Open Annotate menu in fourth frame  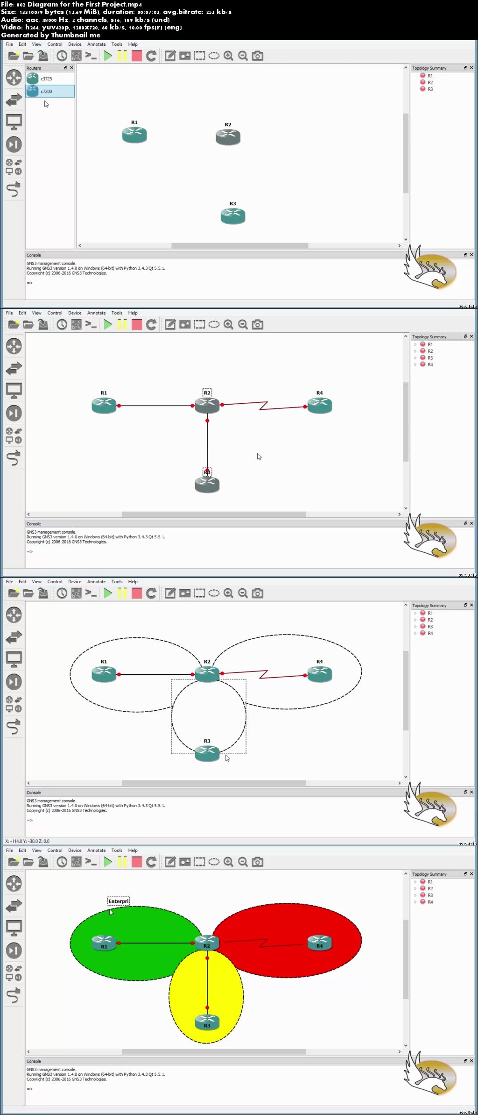click(97, 851)
